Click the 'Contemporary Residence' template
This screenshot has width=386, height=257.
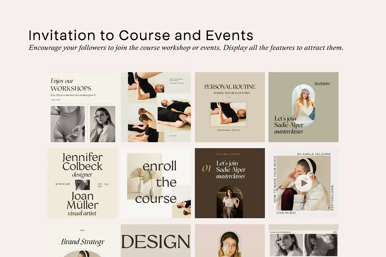click(303, 242)
